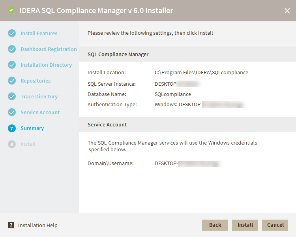Cancel the installer setup
This screenshot has height=237, width=296.
(275, 225)
